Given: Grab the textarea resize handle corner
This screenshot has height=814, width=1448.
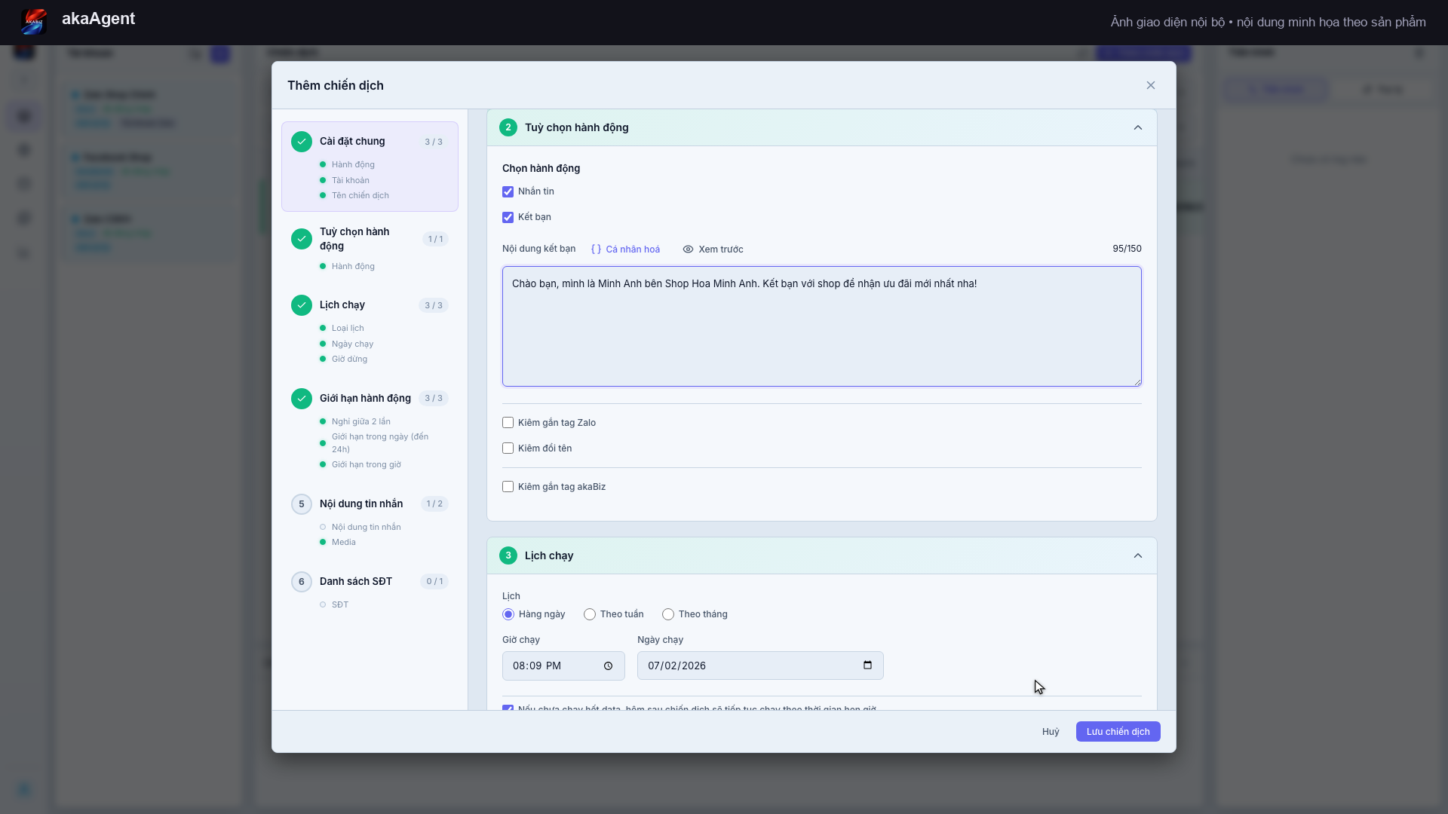Looking at the screenshot, I should (1137, 382).
